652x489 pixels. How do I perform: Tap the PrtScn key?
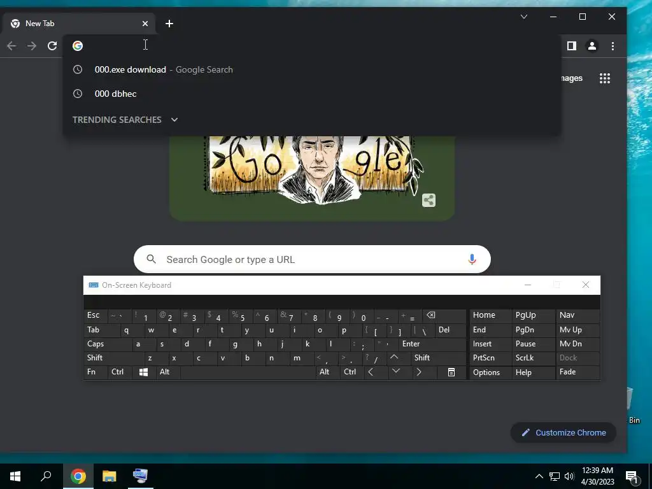click(x=490, y=358)
